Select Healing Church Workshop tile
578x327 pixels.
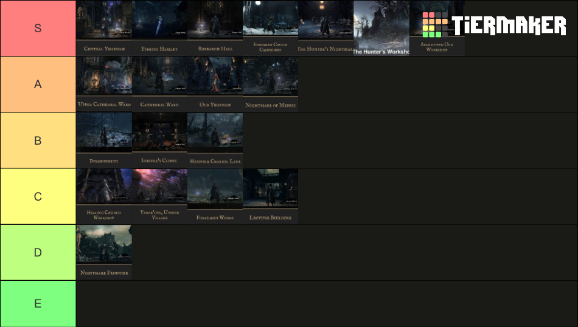pyautogui.click(x=104, y=196)
